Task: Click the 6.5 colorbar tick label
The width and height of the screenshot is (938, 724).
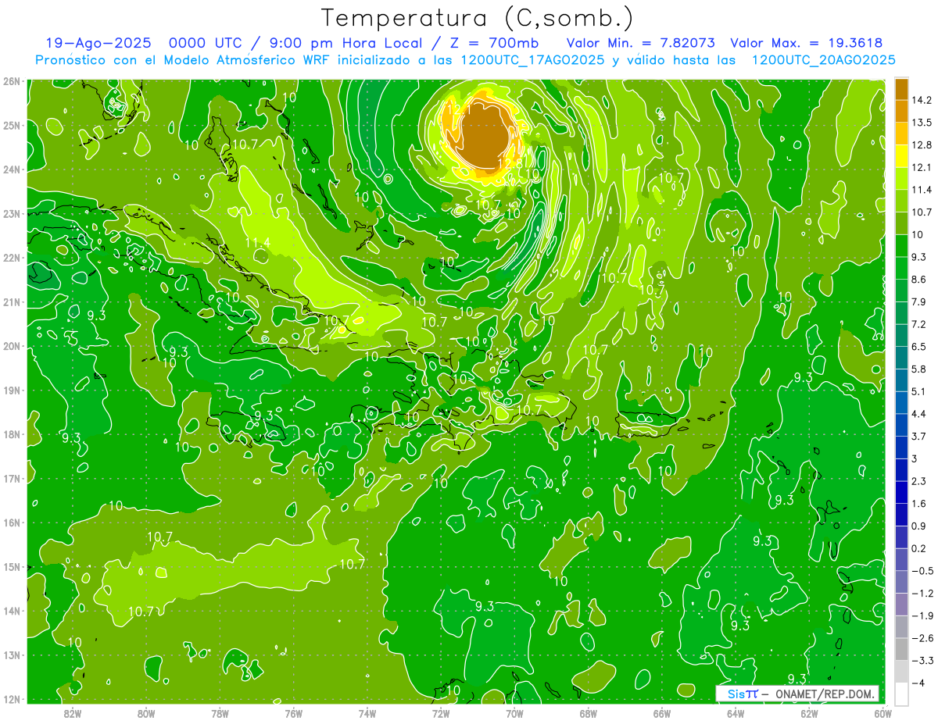Action: 918,347
